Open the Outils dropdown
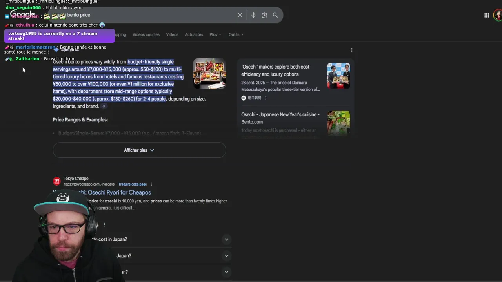 (x=236, y=34)
